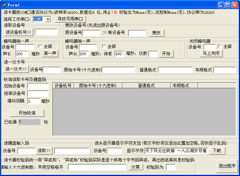Check the 全部 box beside the 开始 buzzer settings

click(x=104, y=46)
